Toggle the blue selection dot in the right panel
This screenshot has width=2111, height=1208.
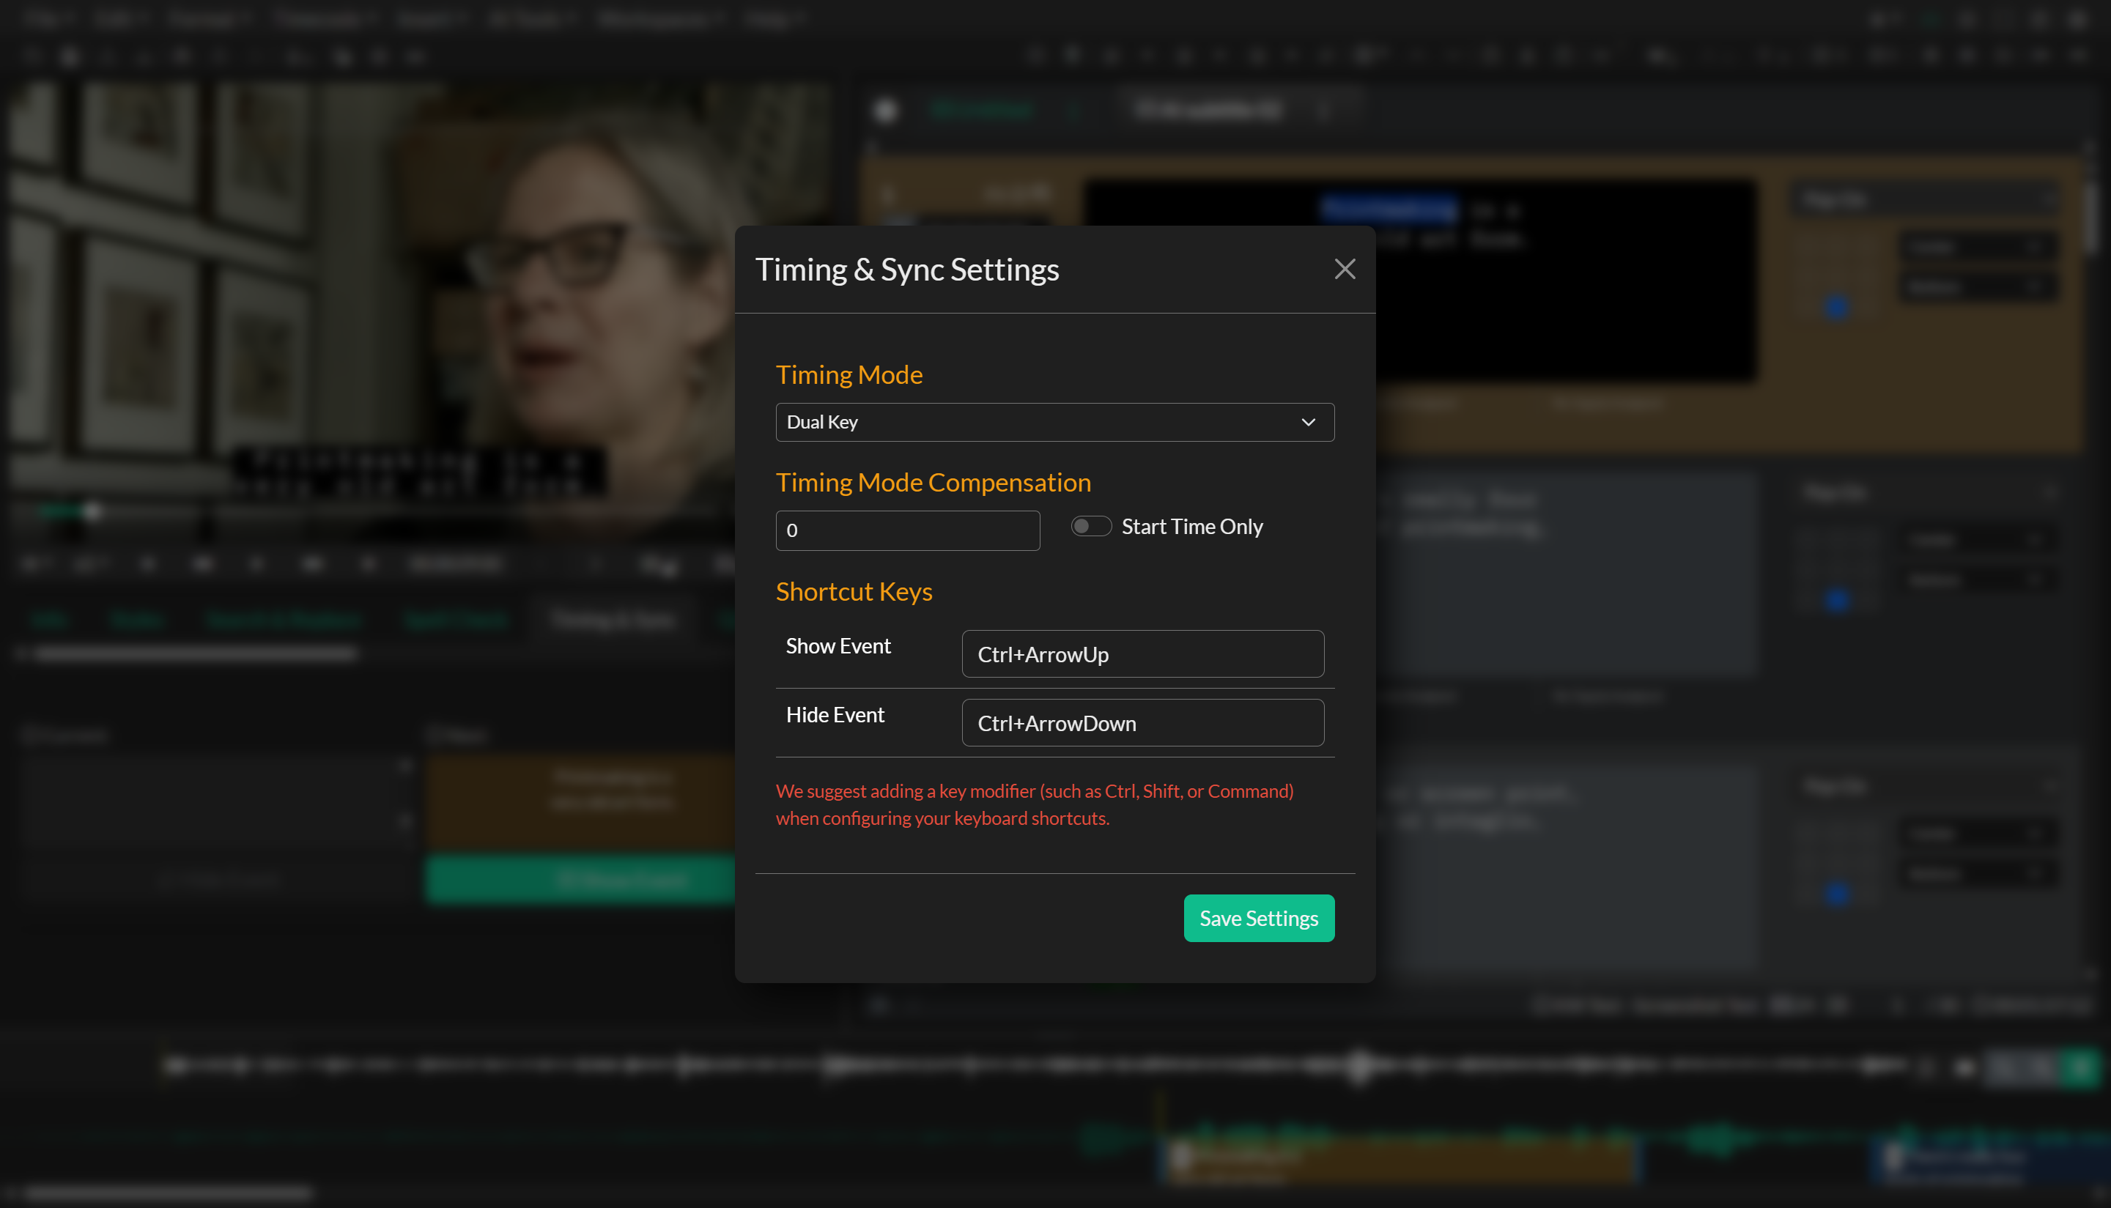pos(1837,306)
